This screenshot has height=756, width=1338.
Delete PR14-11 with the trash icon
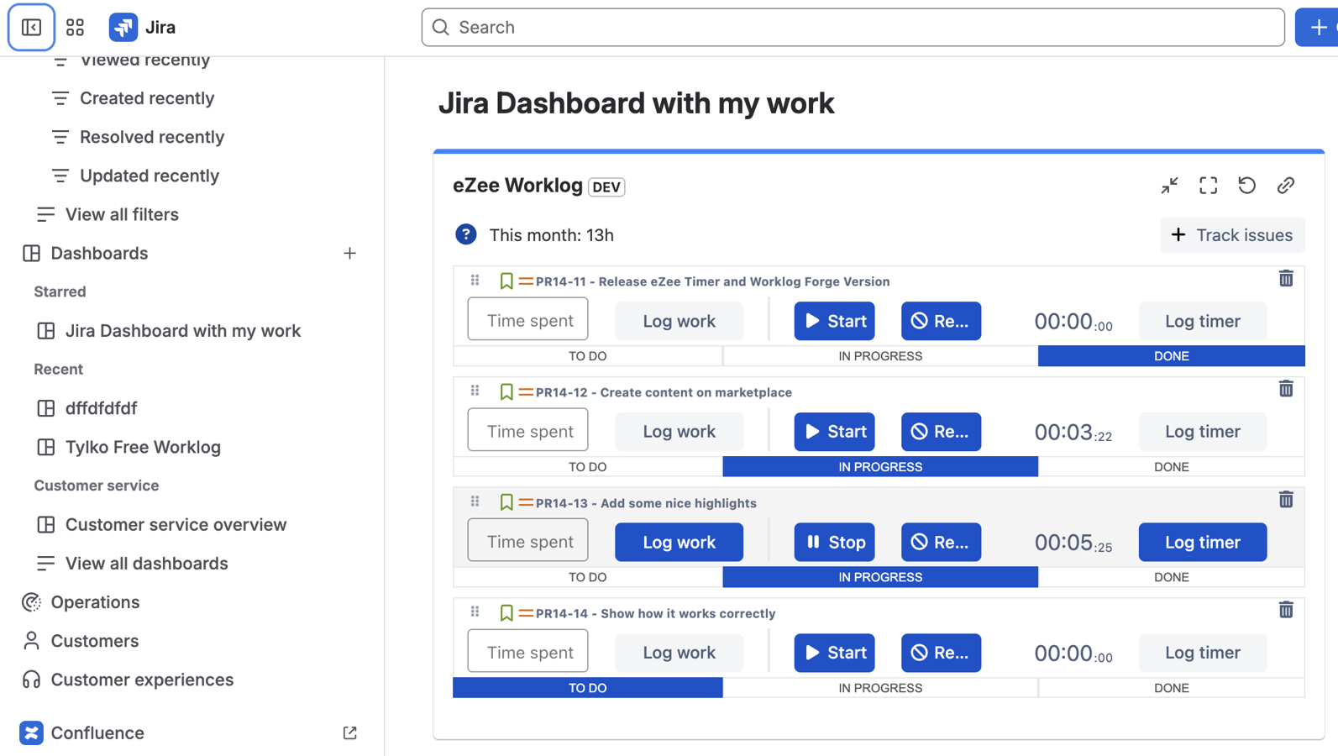pyautogui.click(x=1286, y=279)
